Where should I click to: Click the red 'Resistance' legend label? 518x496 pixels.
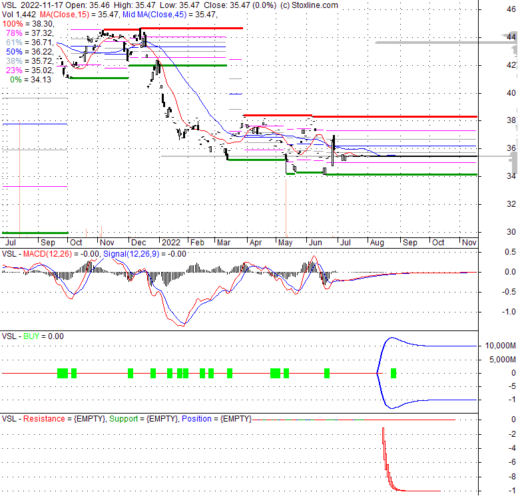(x=44, y=419)
